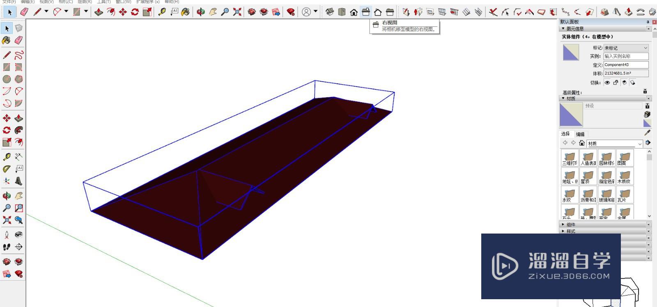Open the materials library 材质 dropdown
The height and width of the screenshot is (307, 657).
(x=614, y=143)
